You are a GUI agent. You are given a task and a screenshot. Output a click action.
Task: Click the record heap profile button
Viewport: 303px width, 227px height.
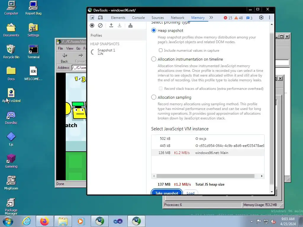[92, 25]
